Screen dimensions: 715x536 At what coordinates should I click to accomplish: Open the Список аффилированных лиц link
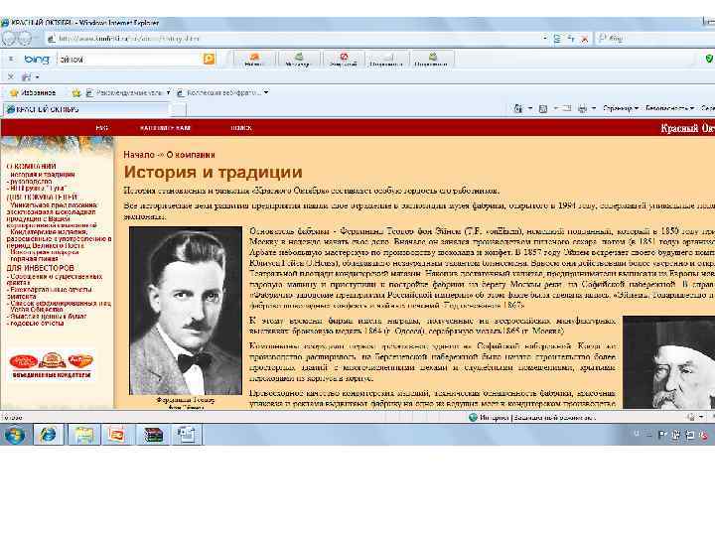(x=59, y=306)
